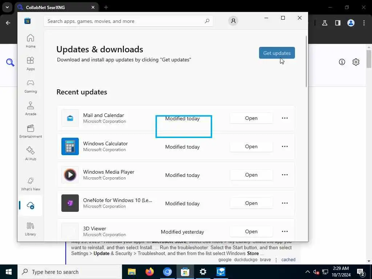
Task: Open more options for Windows Calculator
Action: (x=285, y=146)
